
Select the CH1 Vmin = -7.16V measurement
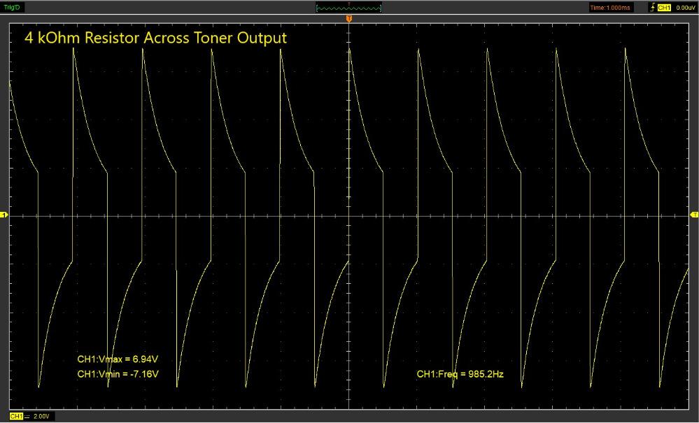tap(118, 374)
